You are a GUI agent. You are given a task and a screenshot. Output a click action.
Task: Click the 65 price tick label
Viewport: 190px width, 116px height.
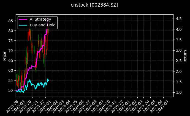(x=11, y=60)
